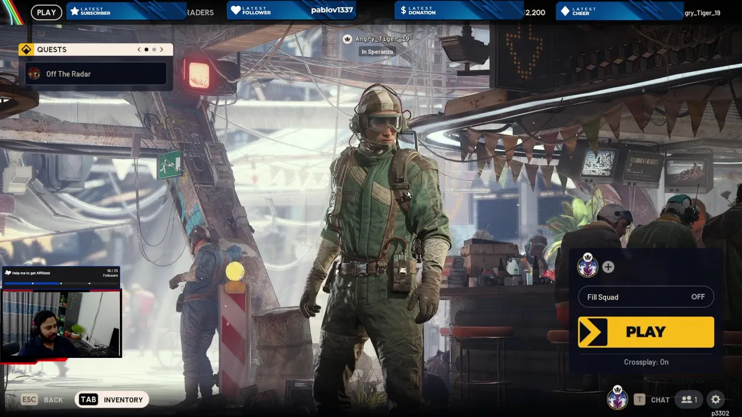The width and height of the screenshot is (742, 417).
Task: Click Angry_Tiger_19 player name tag
Action: coord(382,39)
